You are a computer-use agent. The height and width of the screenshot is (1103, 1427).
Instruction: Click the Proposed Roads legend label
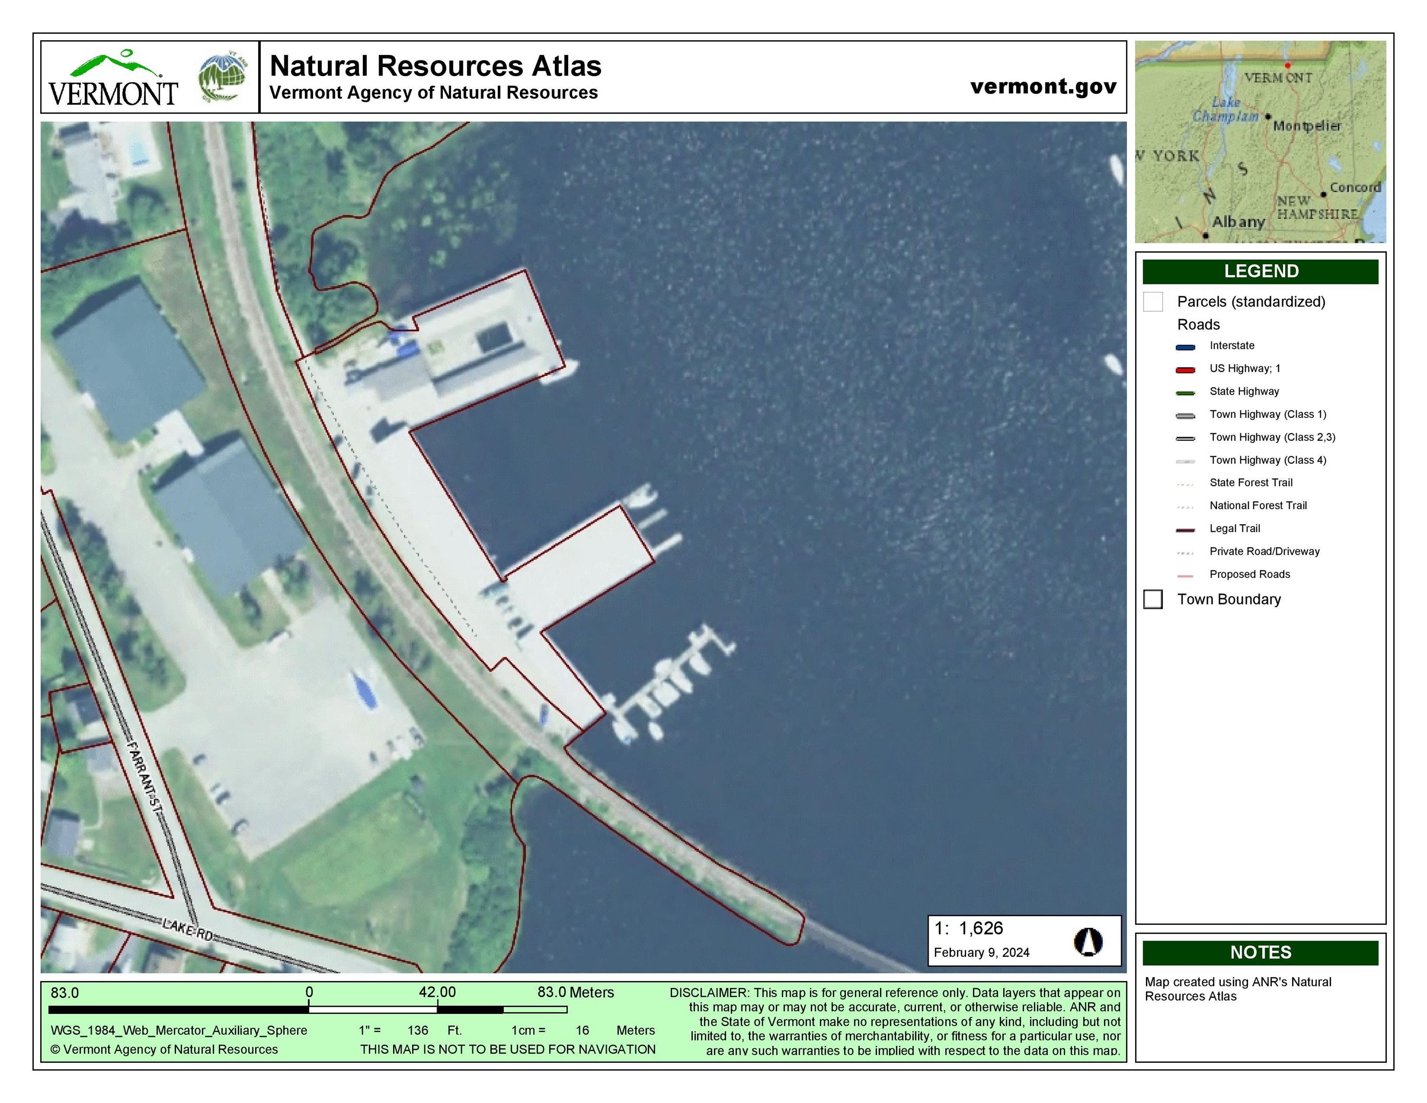(x=1250, y=574)
